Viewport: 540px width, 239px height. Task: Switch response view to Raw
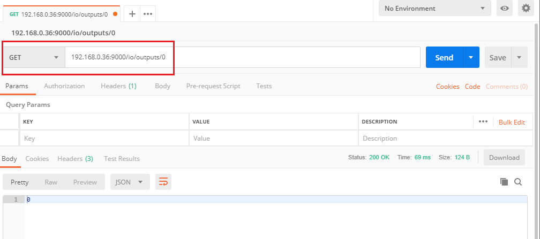(x=51, y=182)
